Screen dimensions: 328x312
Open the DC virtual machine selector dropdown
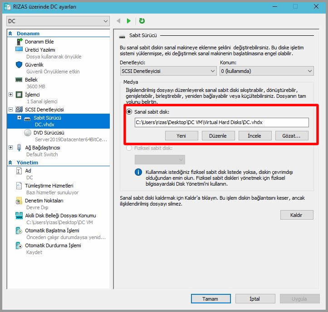[x=58, y=21]
